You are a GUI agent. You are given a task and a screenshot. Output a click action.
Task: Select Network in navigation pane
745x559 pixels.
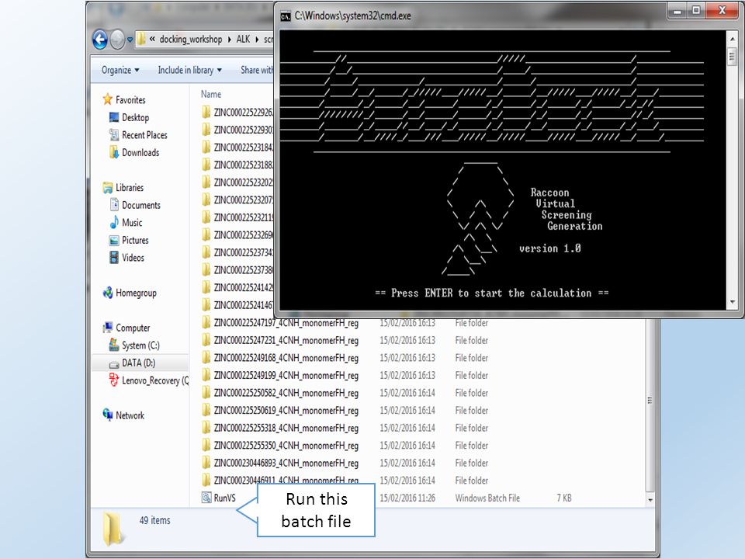coord(130,415)
